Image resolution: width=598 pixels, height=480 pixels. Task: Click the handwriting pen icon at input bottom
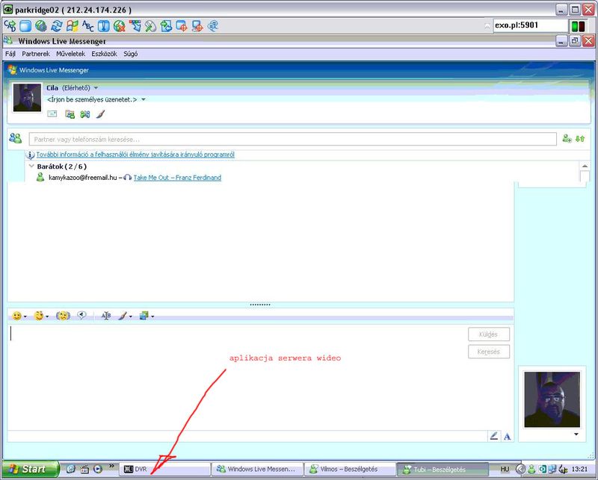(x=494, y=436)
